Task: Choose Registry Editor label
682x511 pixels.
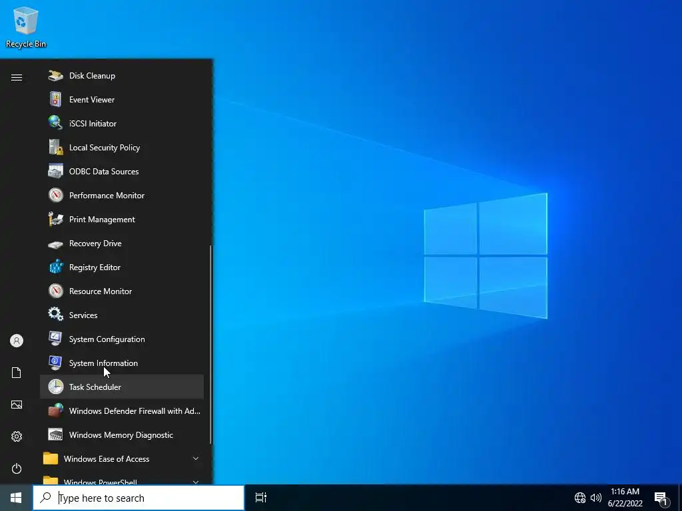Action: [x=95, y=267]
